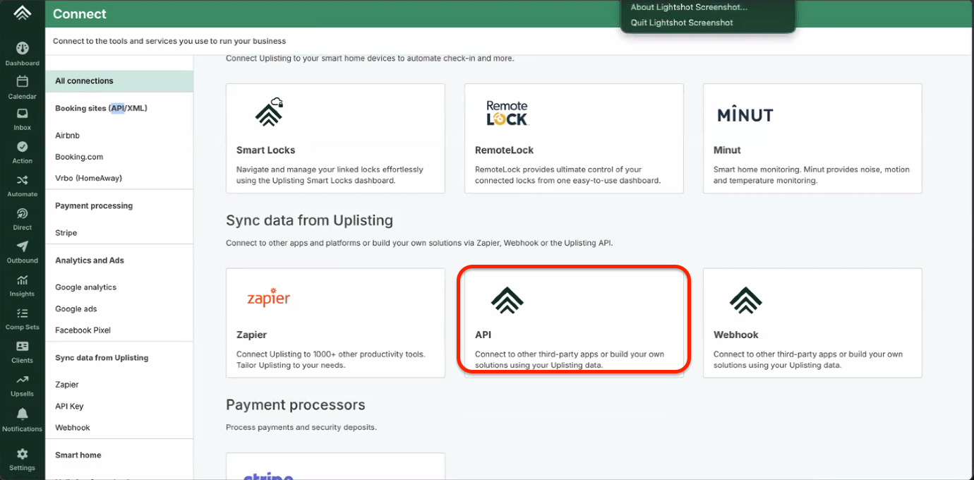Open Stripe in the connections menu

66,233
